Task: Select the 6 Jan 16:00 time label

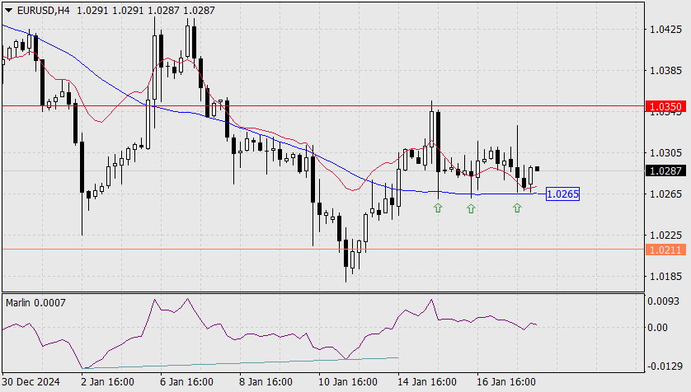Action: click(186, 381)
